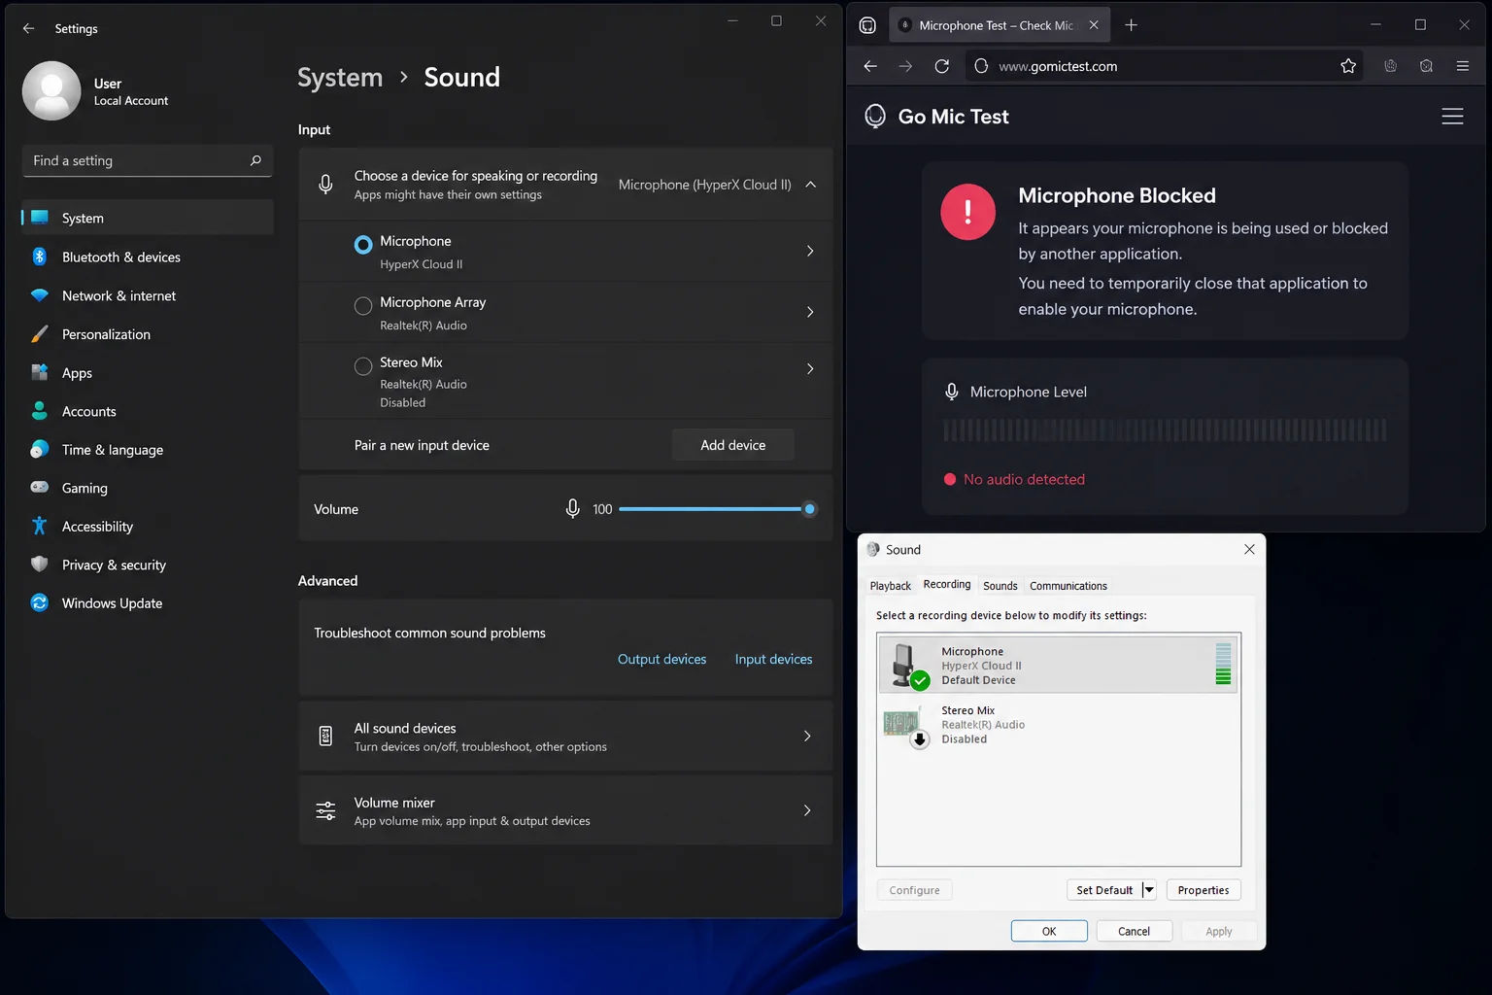Open Accessibility settings
The image size is (1492, 995).
pos(148,527)
